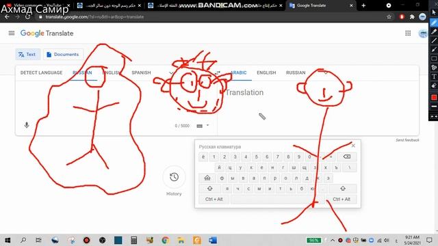Screen dimensions: 438x246
Task: Open the Google Translate main menu hamburger
Action: [12, 33]
